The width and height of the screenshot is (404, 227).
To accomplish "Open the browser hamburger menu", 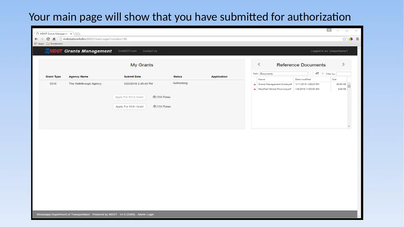I will [x=357, y=39].
